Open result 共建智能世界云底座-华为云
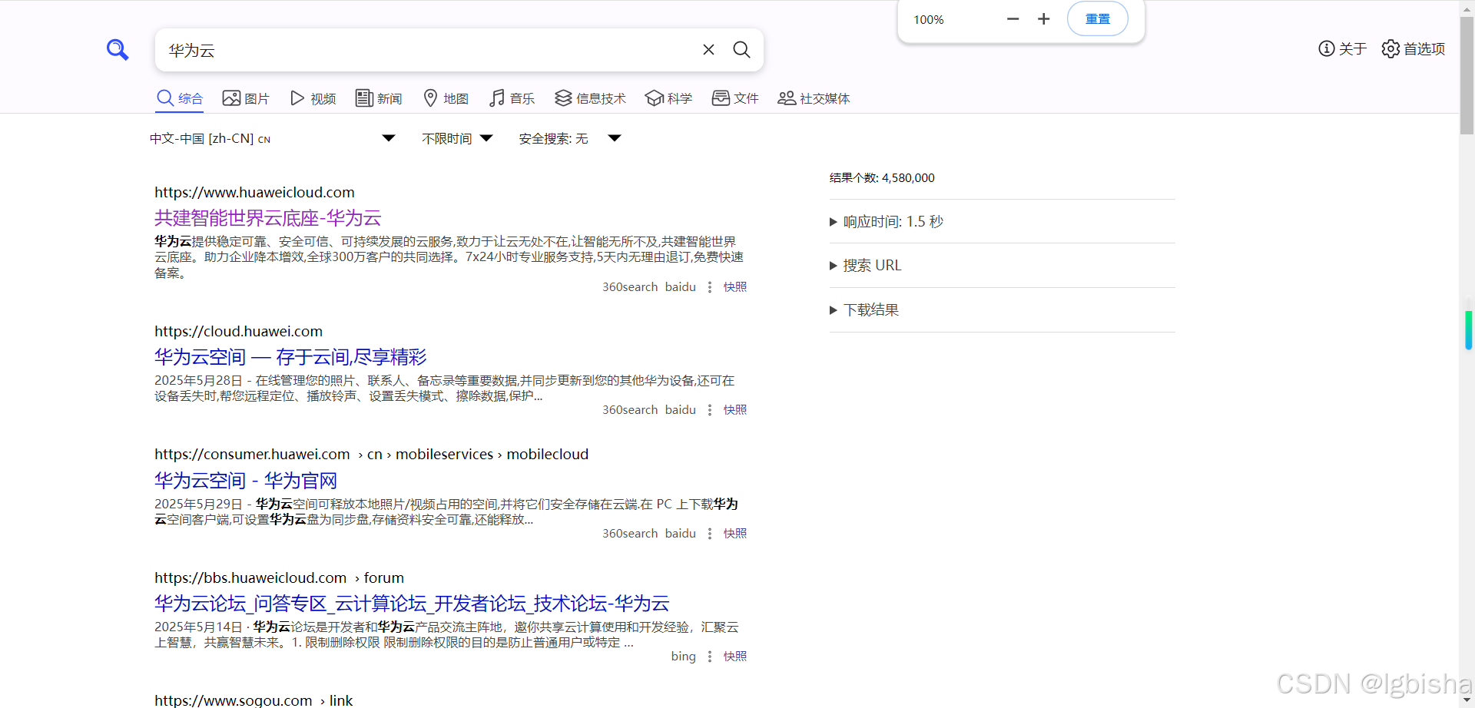1475x708 pixels. (x=268, y=218)
